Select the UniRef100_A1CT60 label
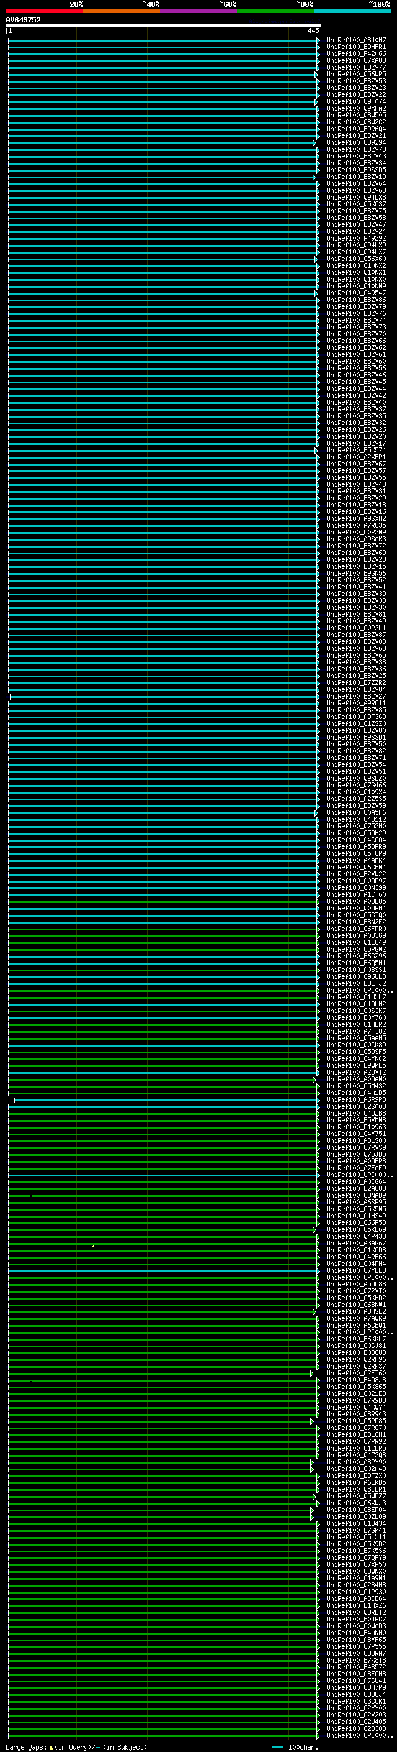The height and width of the screenshot is (1752, 397). tap(355, 895)
